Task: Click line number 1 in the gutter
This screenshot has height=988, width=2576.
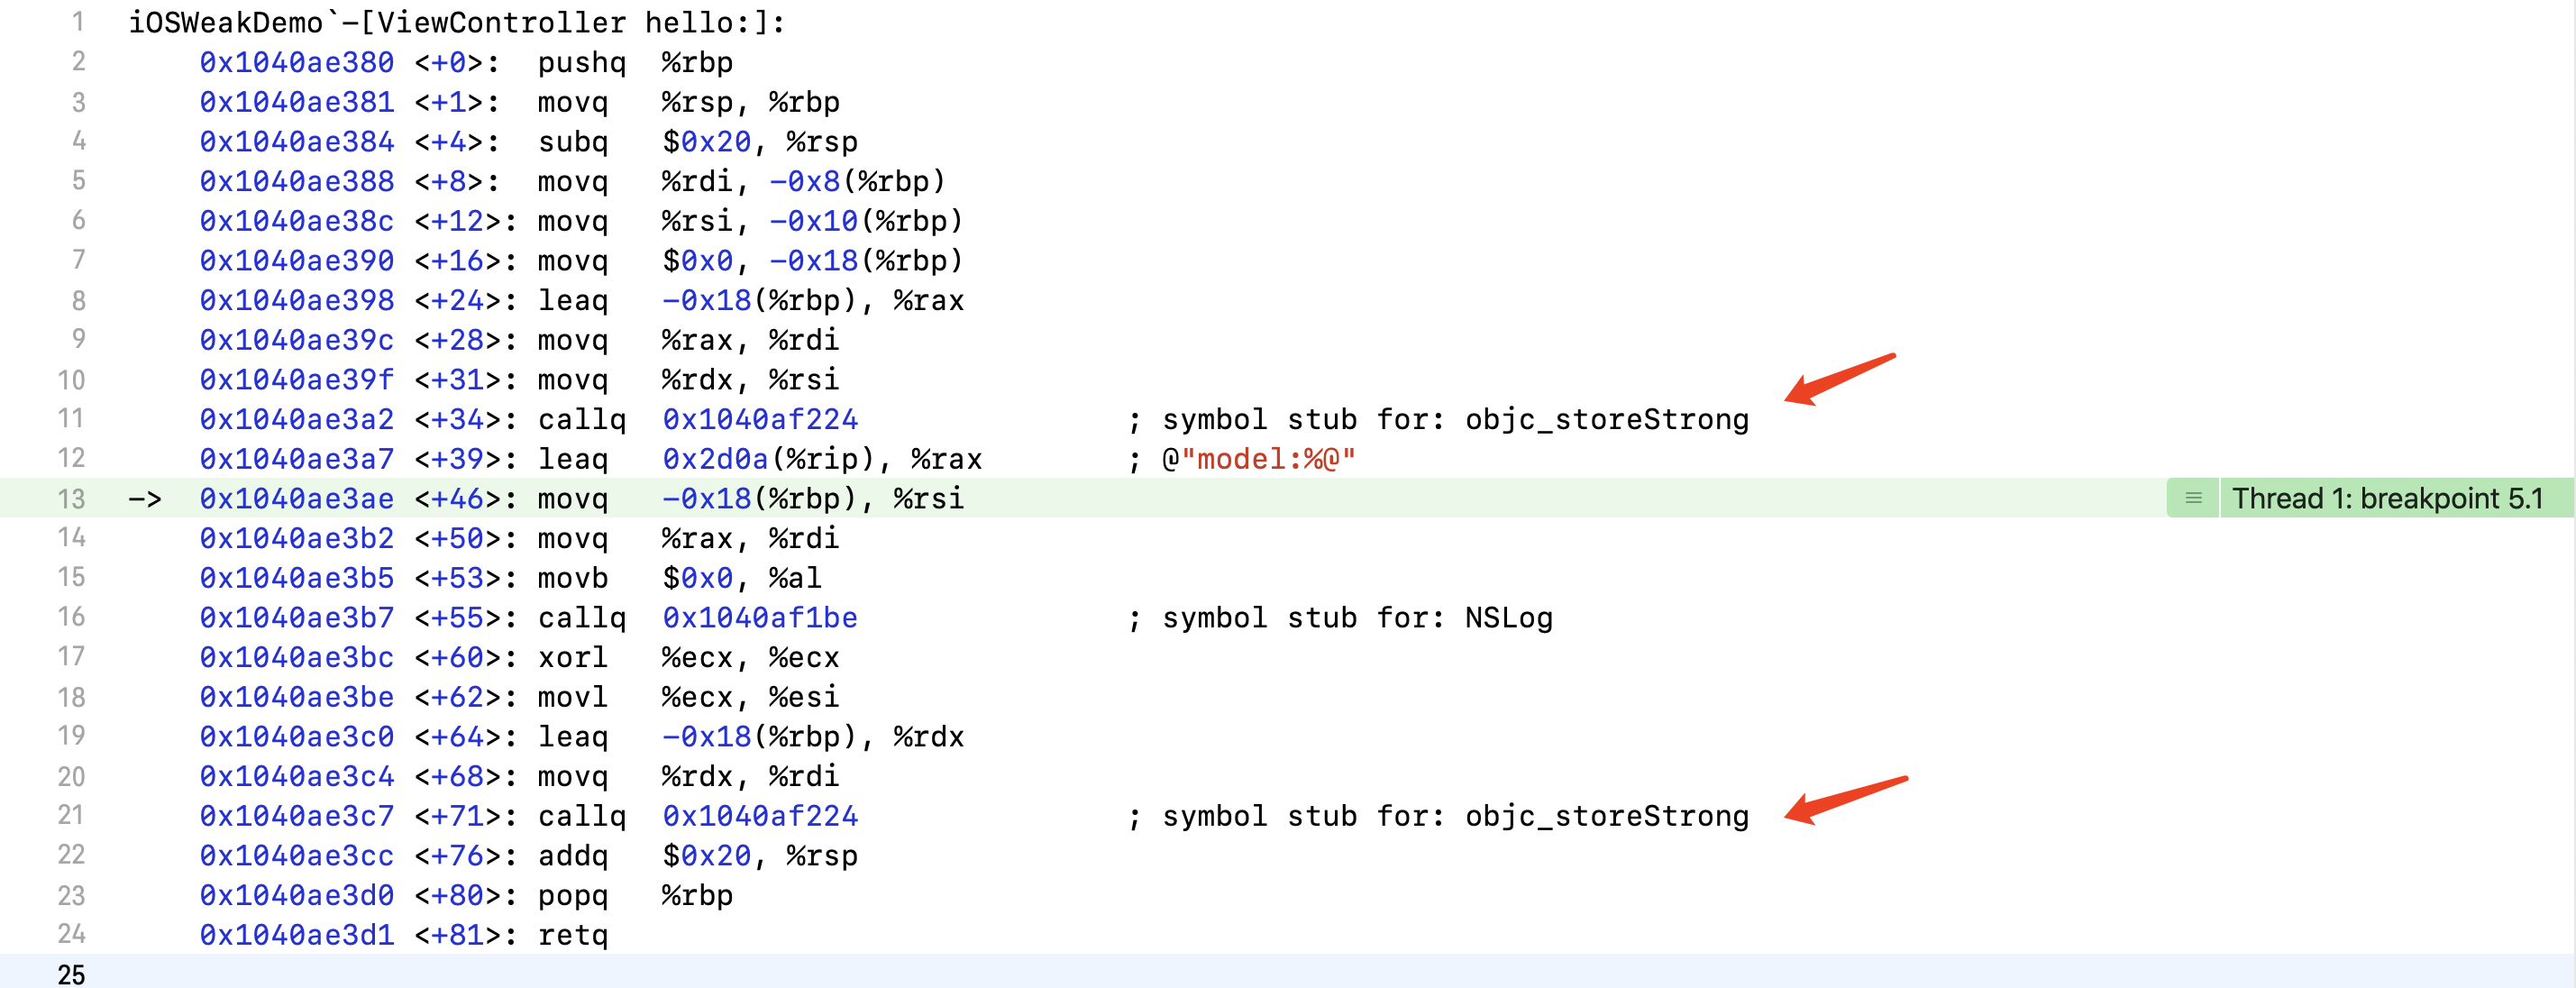Action: coord(78,22)
